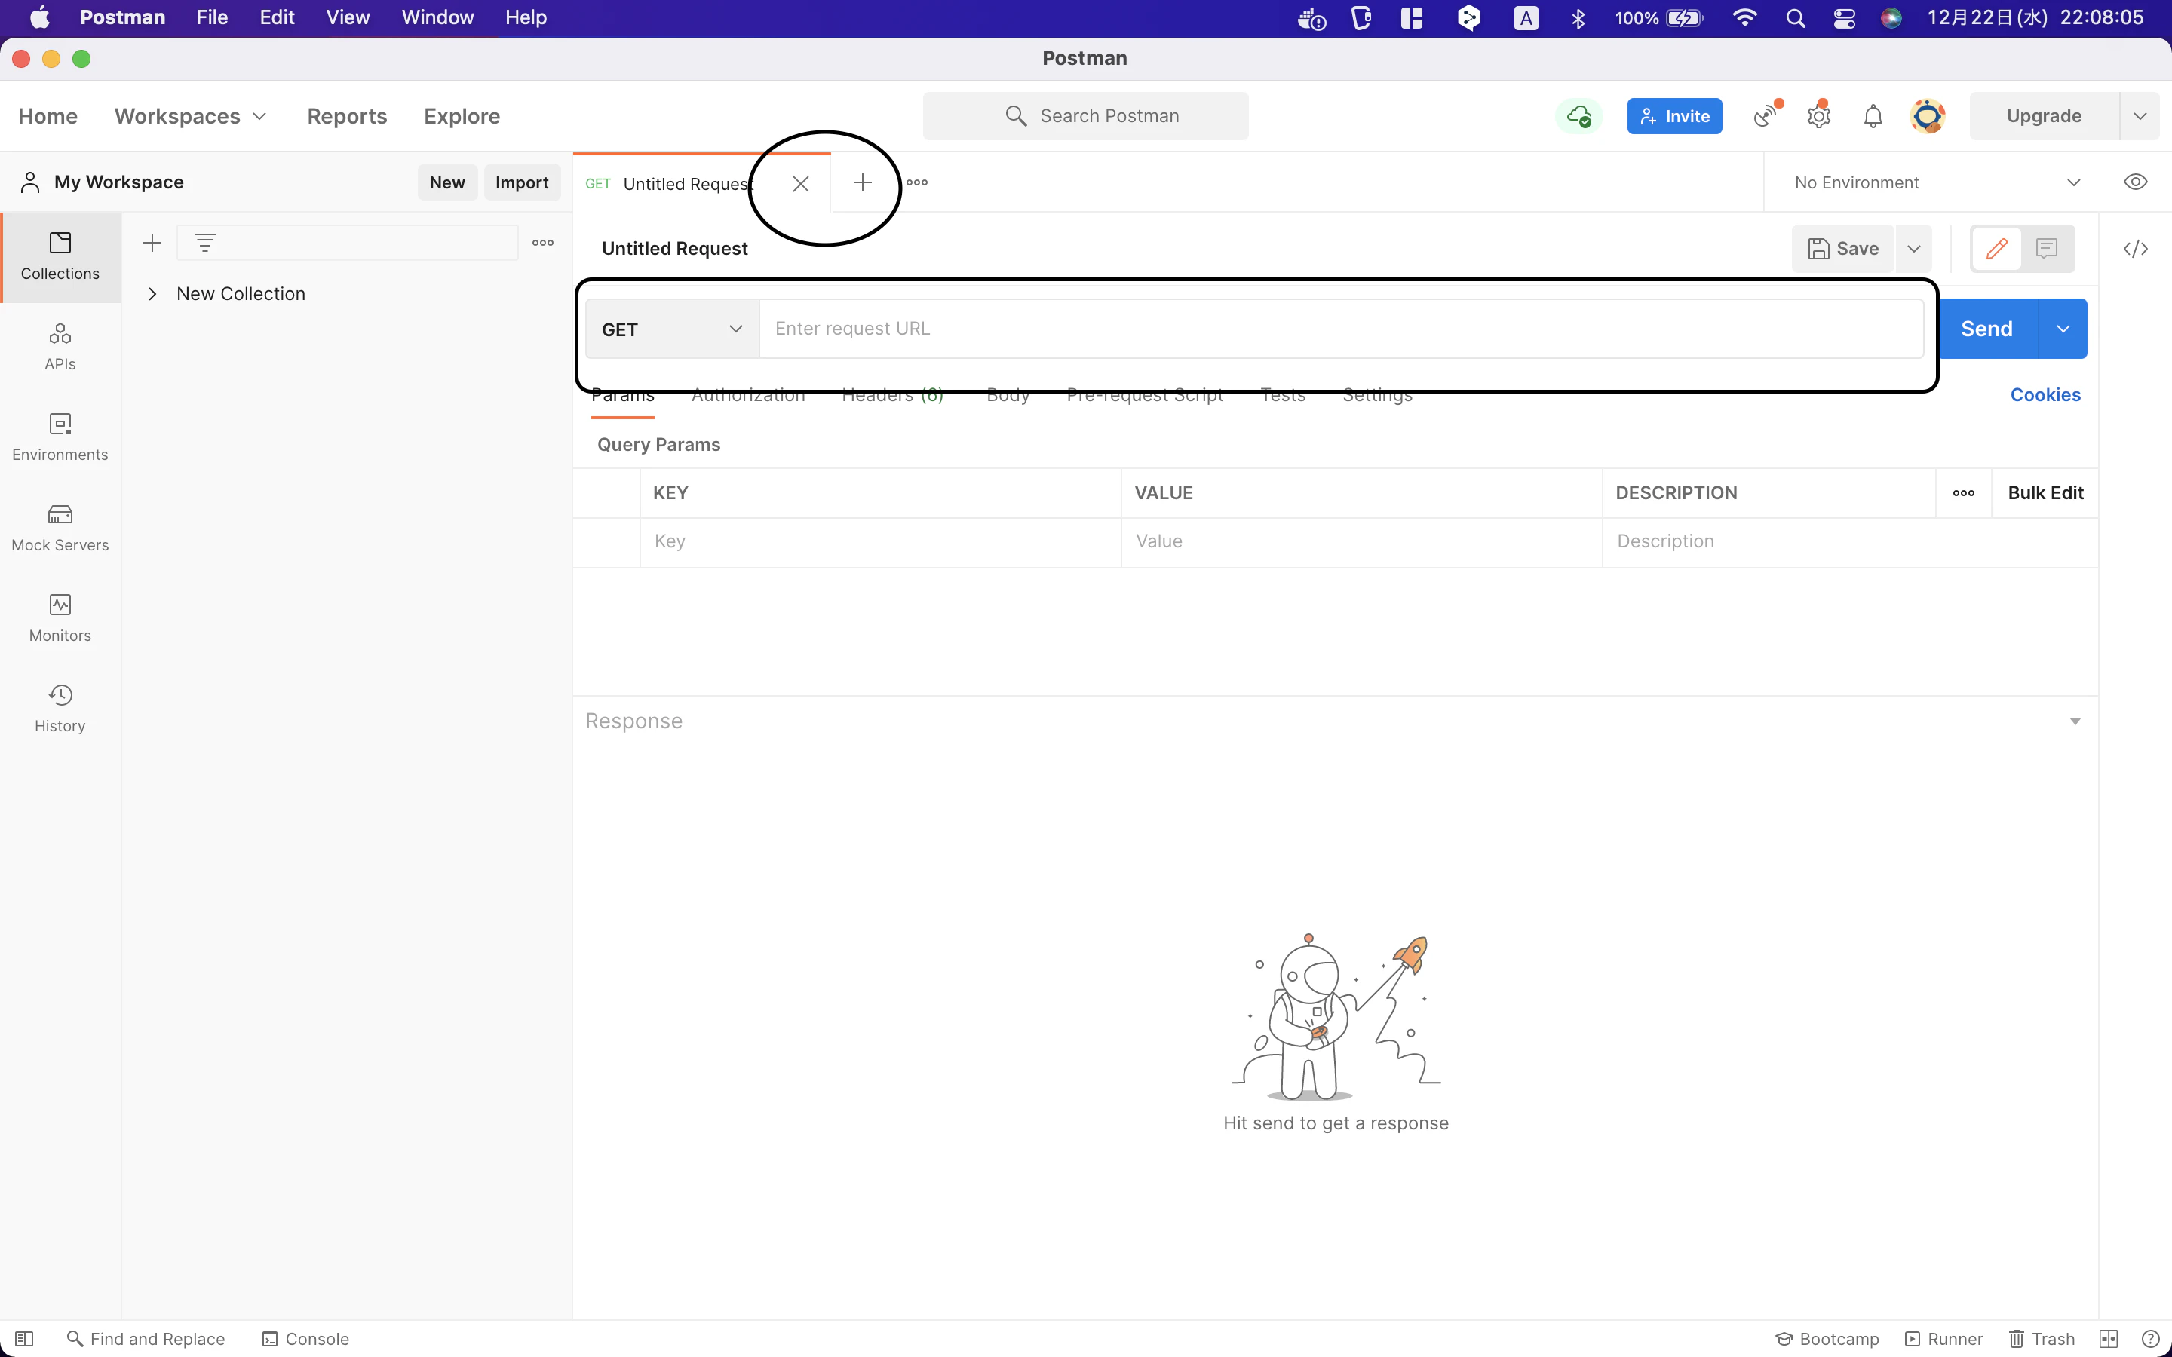
Task: Select the Body request tab
Action: 1008,395
